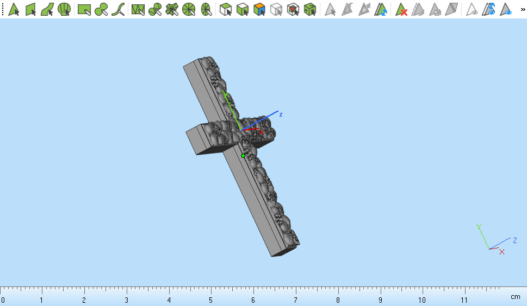Click the dotted toolbar grip handle
This screenshot has width=527, height=306.
(x=2, y=9)
